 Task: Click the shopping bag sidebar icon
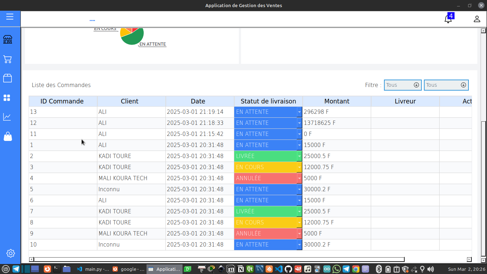point(7,136)
